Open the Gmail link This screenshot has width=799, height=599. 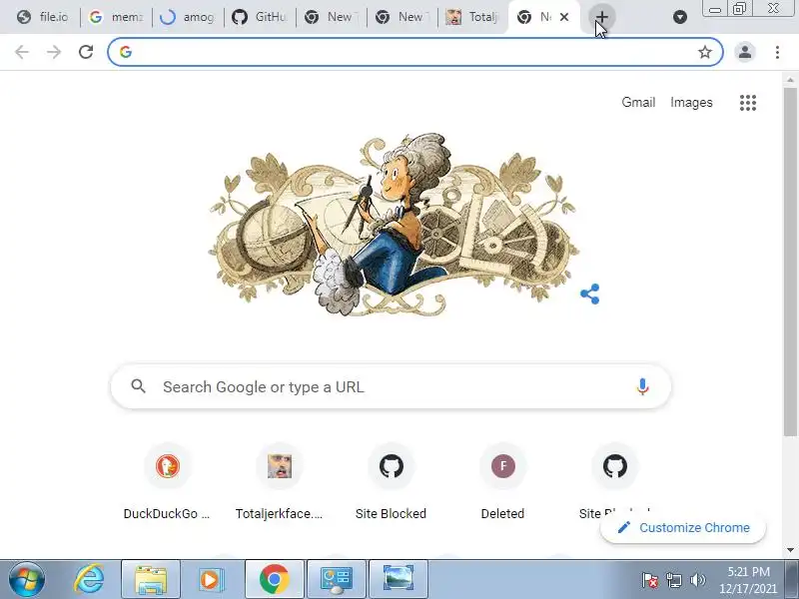638,103
